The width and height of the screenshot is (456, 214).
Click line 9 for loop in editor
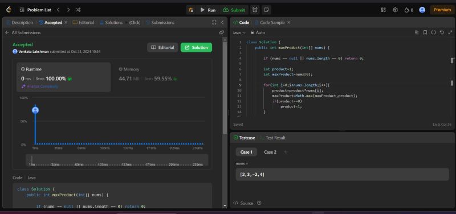coord(296,85)
